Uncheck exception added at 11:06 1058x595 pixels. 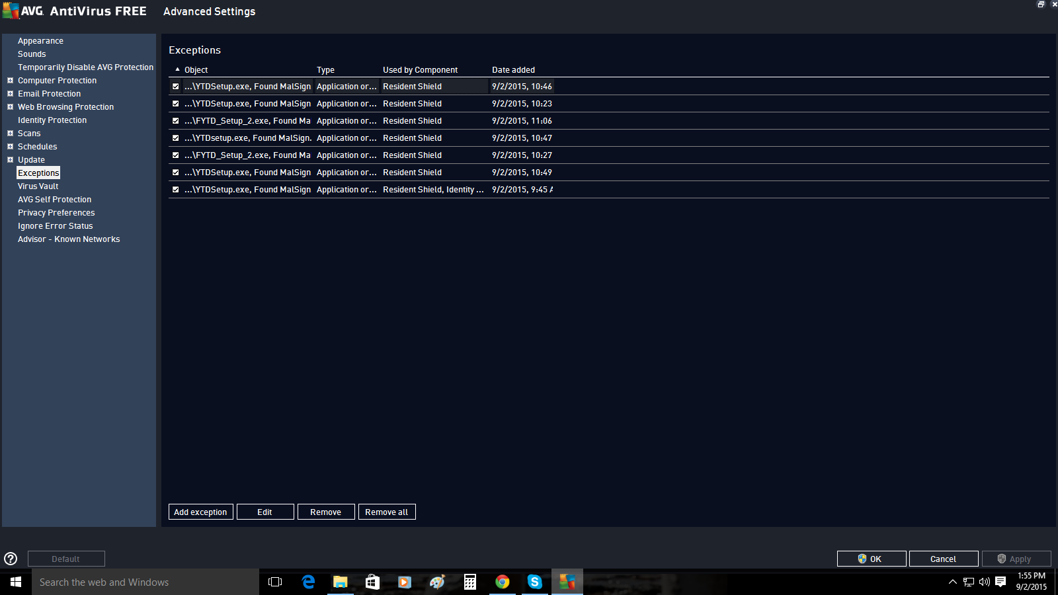tap(176, 121)
